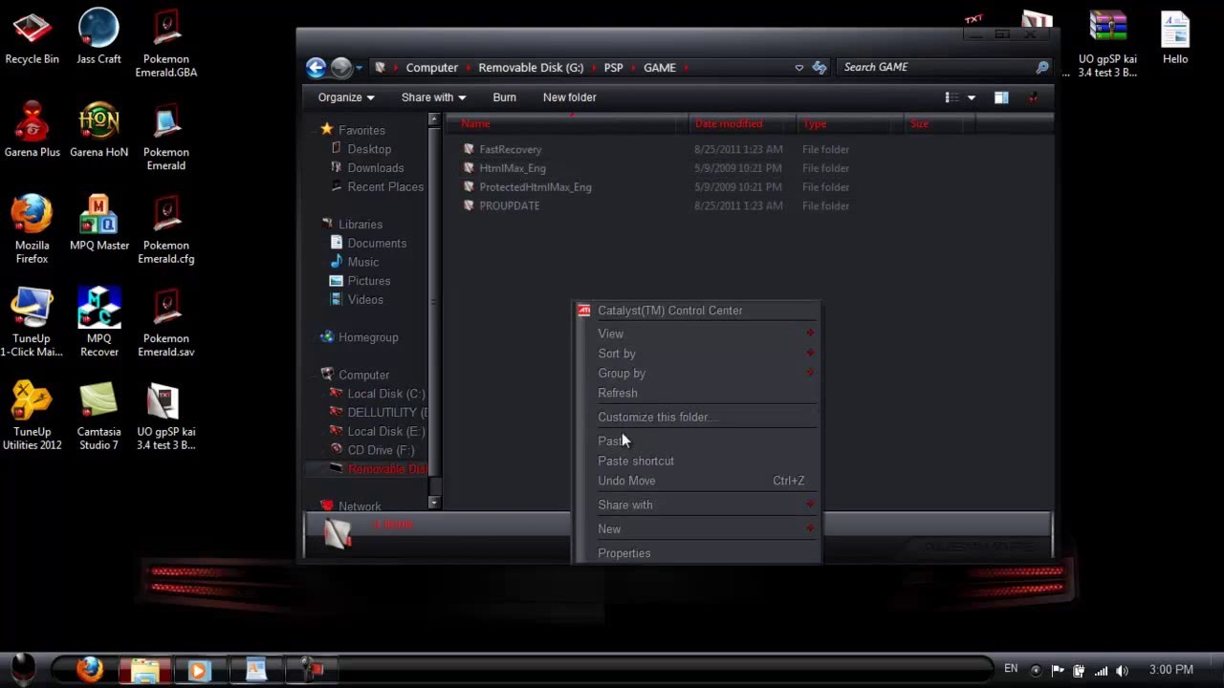Select Local Disk (C:) in the navigation pane

(385, 394)
